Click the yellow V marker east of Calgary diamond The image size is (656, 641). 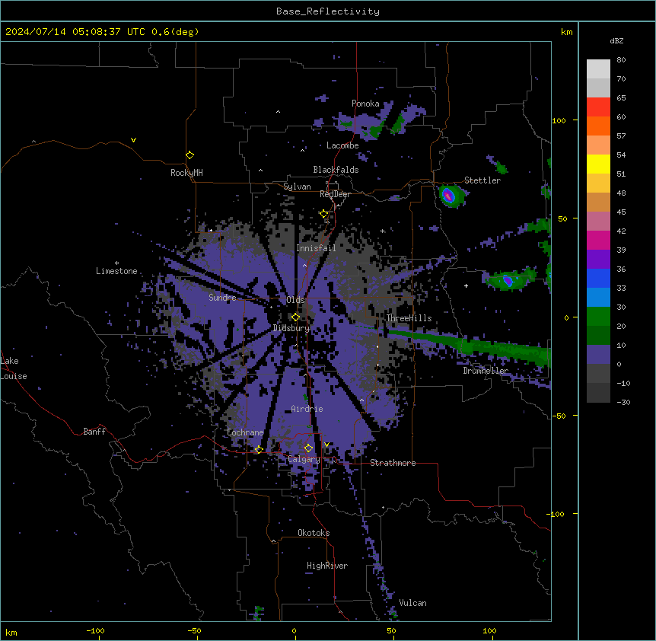pyautogui.click(x=326, y=445)
